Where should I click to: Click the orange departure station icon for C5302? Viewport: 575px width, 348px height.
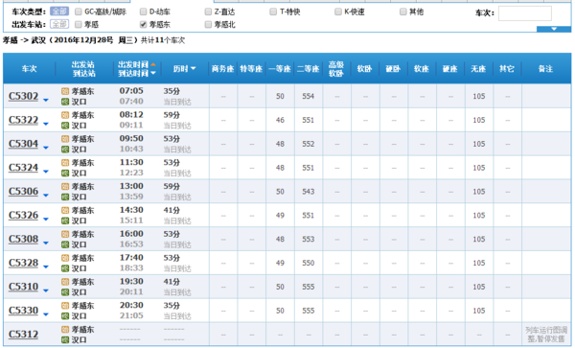pyautogui.click(x=65, y=91)
